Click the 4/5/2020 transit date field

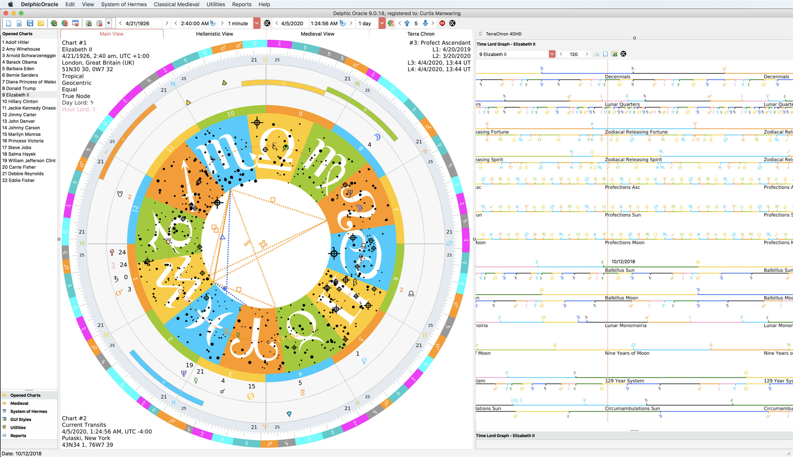294,23
